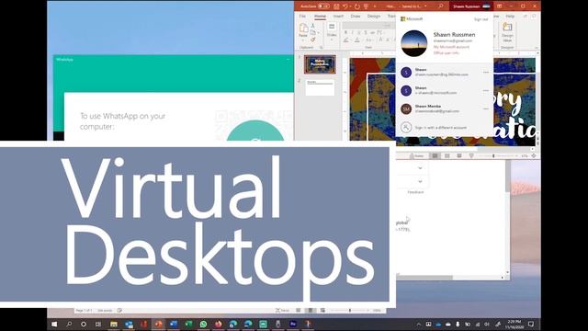Start Slide Show from status bar icon
This screenshot has height=331, width=588.
pyautogui.click(x=471, y=155)
